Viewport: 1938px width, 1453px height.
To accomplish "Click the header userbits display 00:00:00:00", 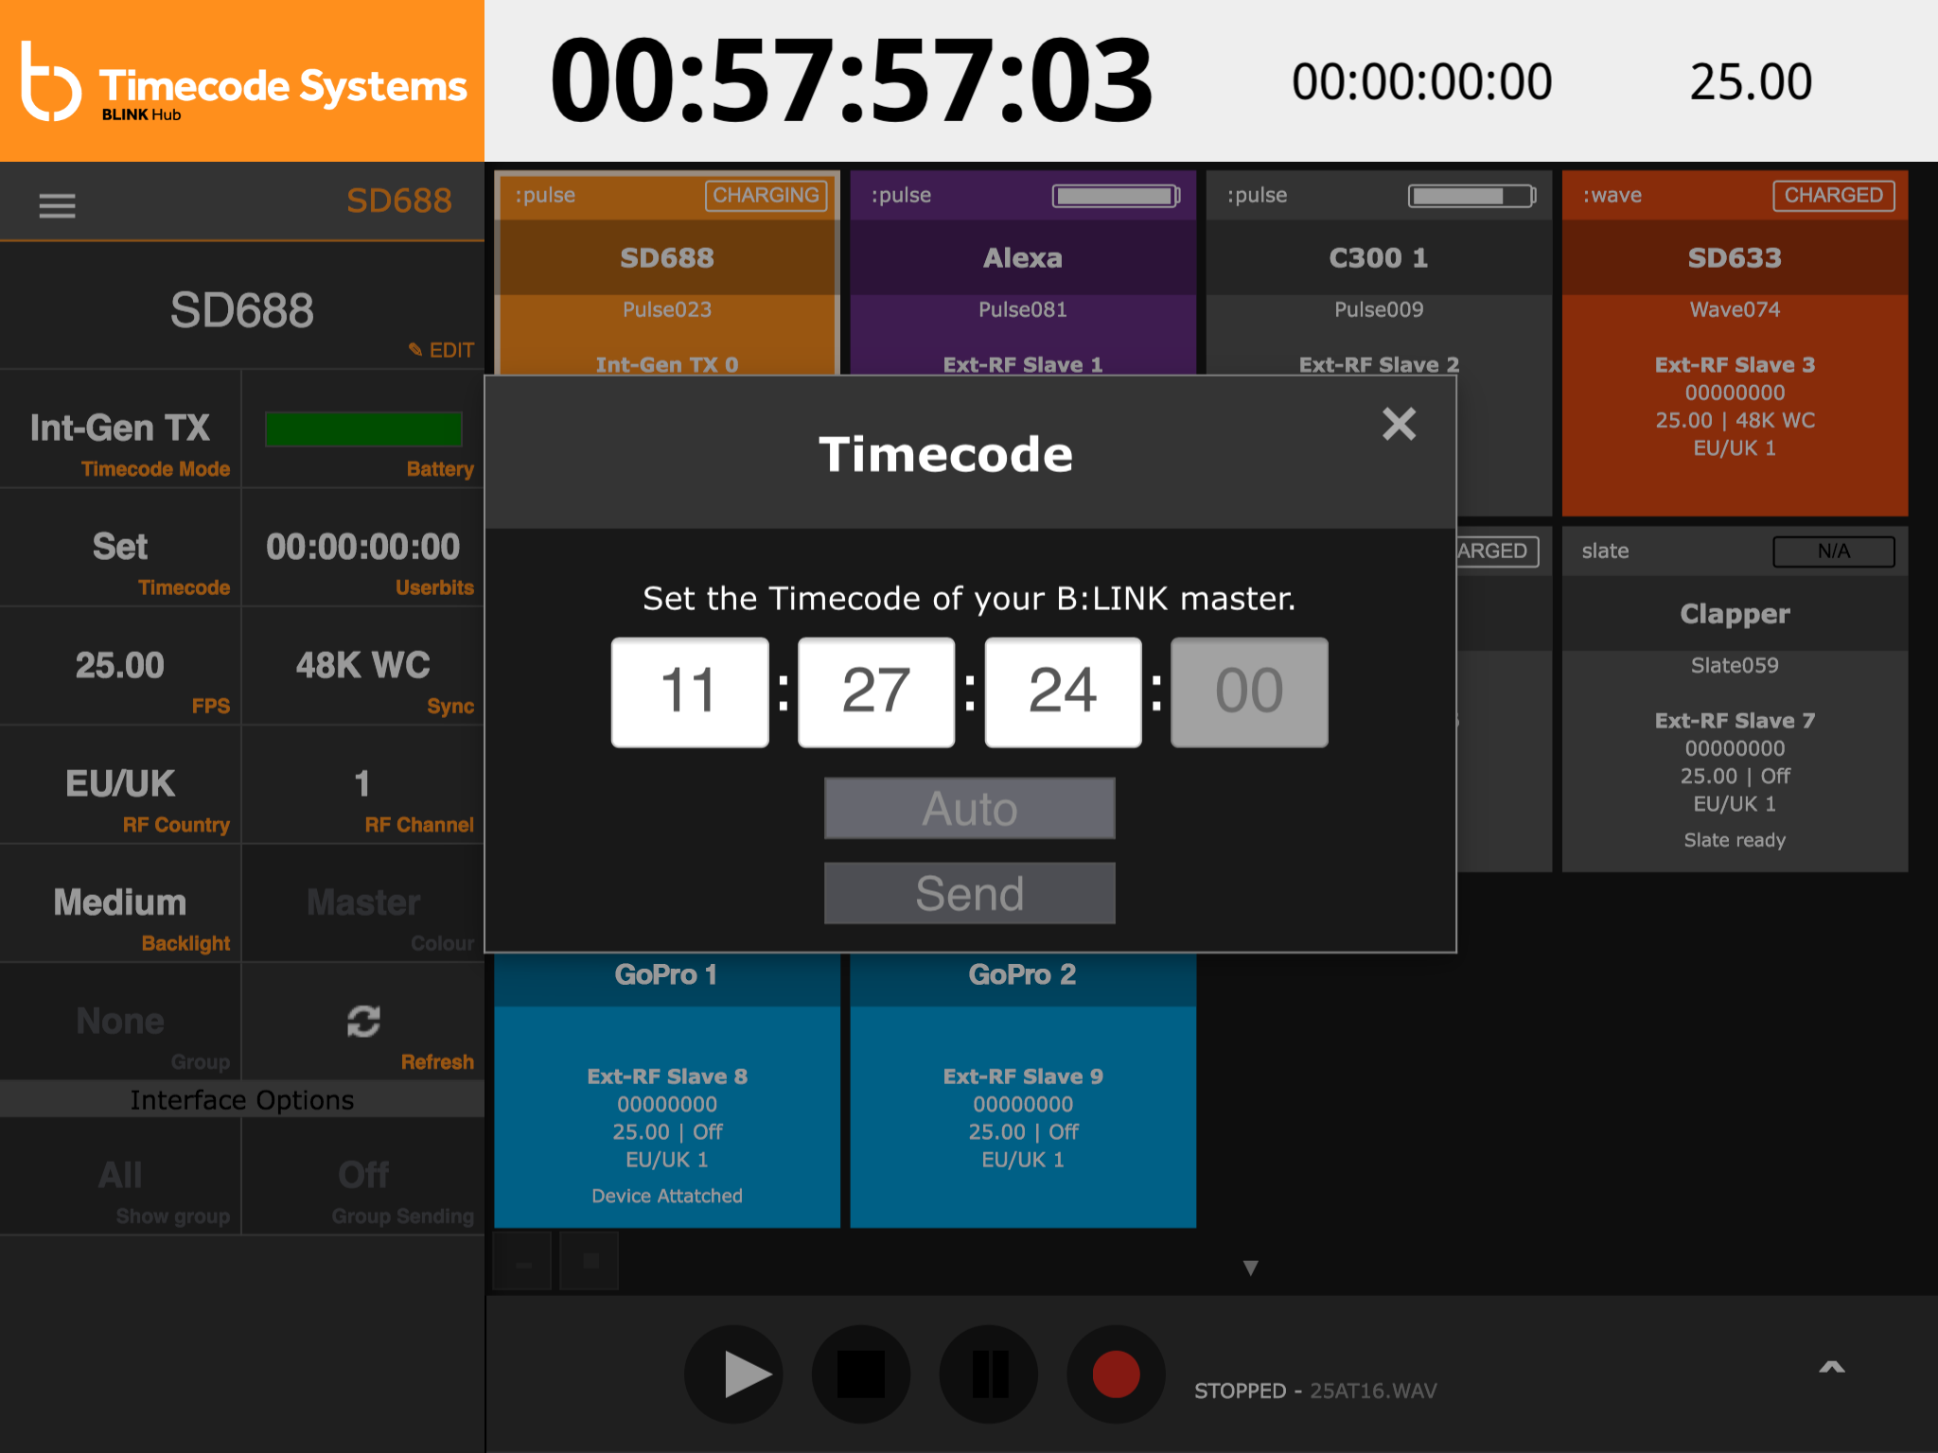I will 1421,82.
